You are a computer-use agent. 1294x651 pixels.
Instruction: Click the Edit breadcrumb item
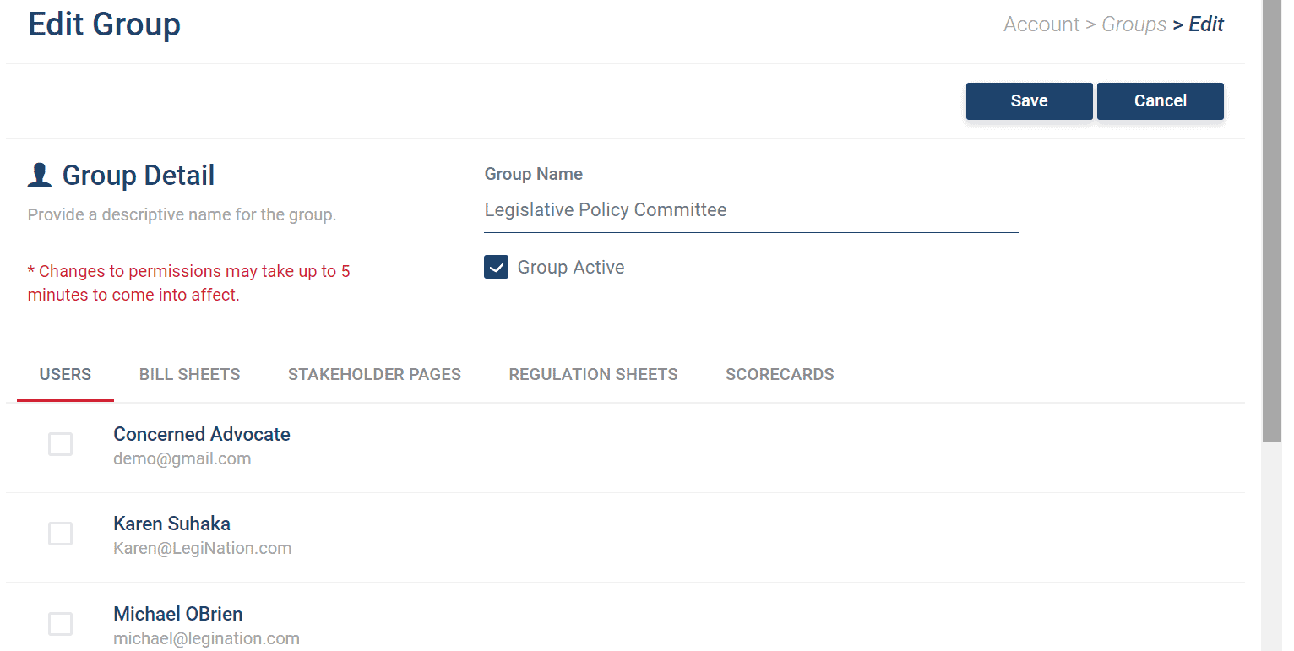click(x=1206, y=24)
